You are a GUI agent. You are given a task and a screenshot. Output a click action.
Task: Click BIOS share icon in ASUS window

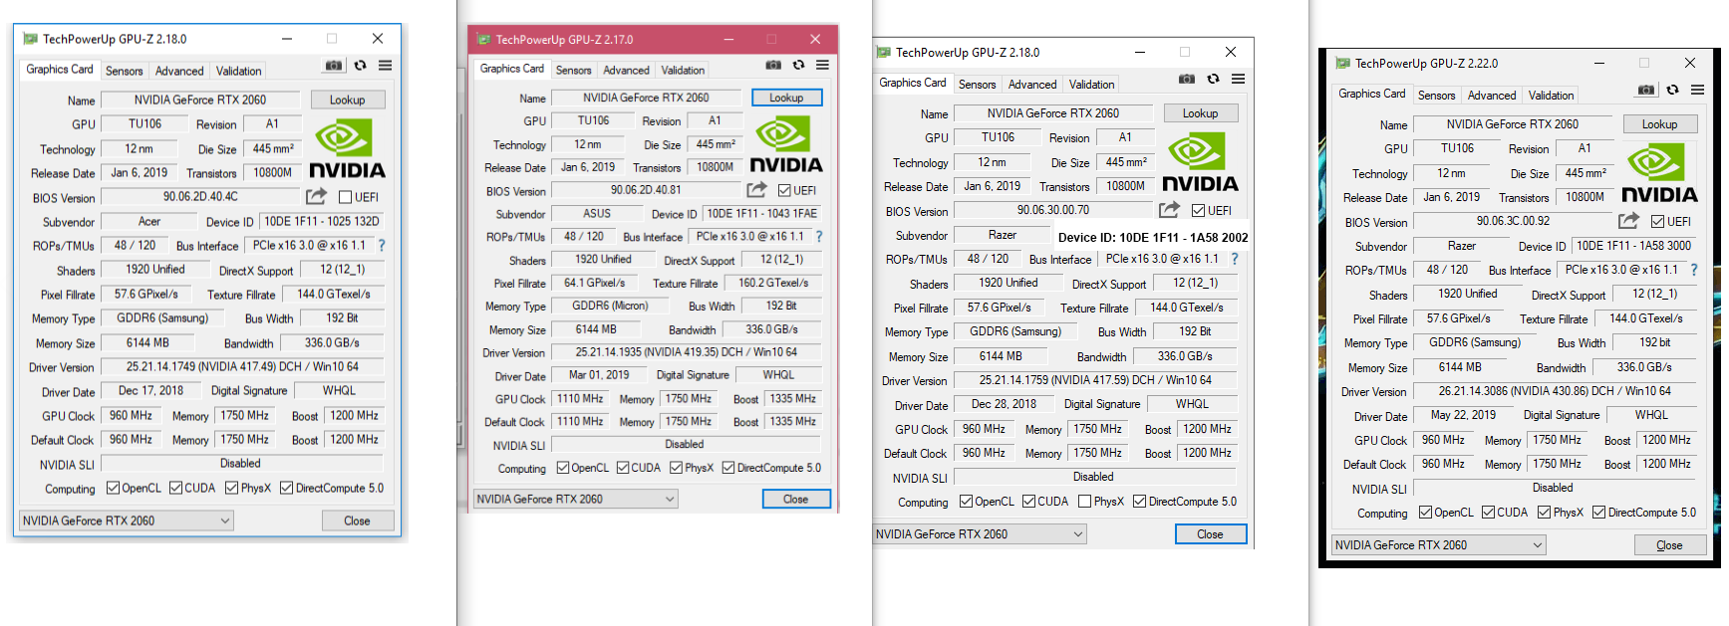pyautogui.click(x=756, y=189)
